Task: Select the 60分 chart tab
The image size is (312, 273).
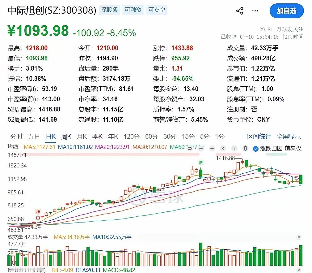Action: coord(151,136)
